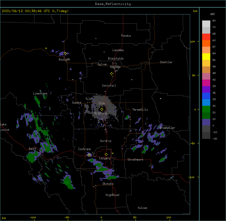Pick the bright yellow 51-54 dBZ swatch
This screenshot has width=226, height=221.
click(206, 57)
